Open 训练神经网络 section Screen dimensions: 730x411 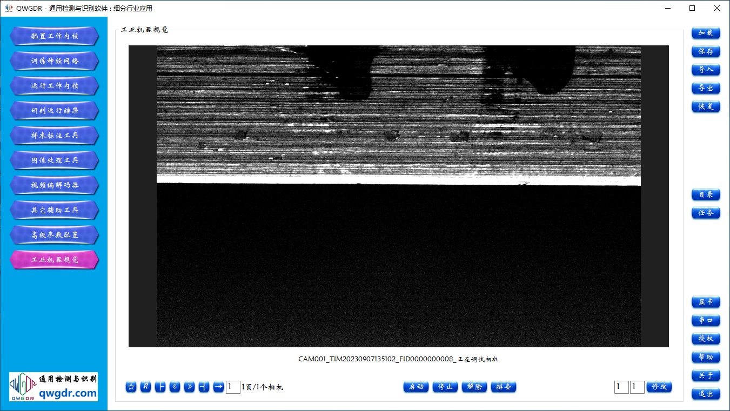point(54,61)
